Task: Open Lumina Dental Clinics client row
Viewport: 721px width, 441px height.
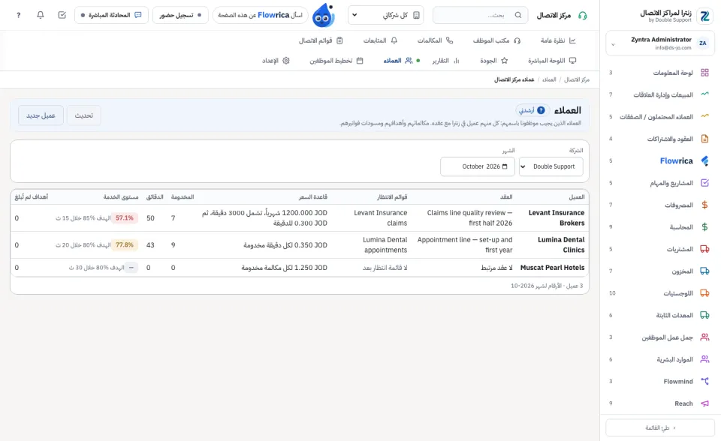Action: 300,244
